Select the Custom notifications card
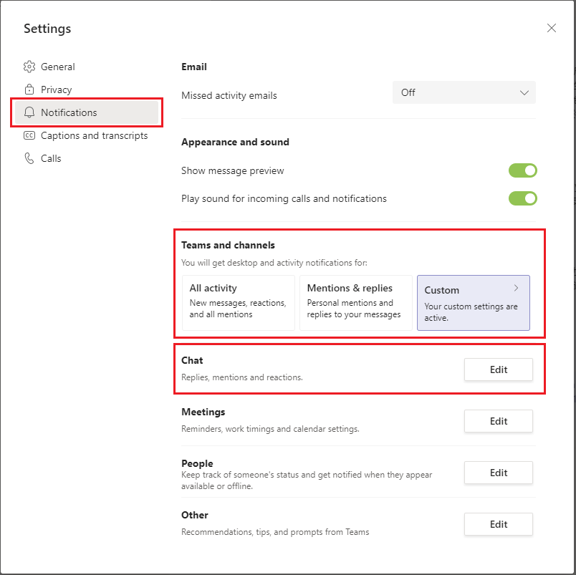Screen dimensions: 576x575 (473, 303)
